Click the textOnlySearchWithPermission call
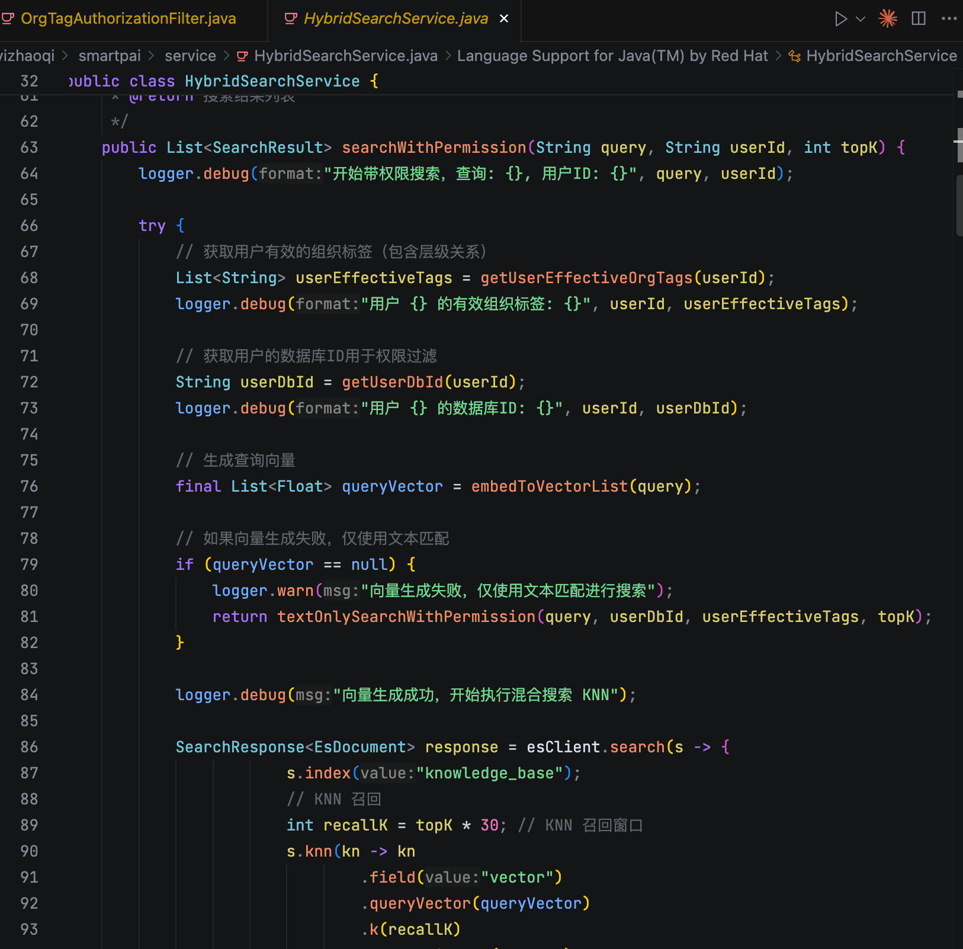Viewport: 963px width, 949px height. pos(406,617)
